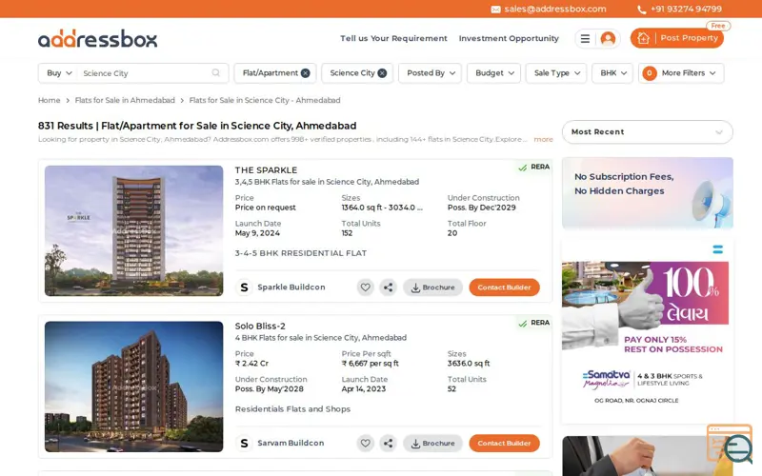
Task: Click the email envelope icon in top bar
Action: [x=495, y=10]
